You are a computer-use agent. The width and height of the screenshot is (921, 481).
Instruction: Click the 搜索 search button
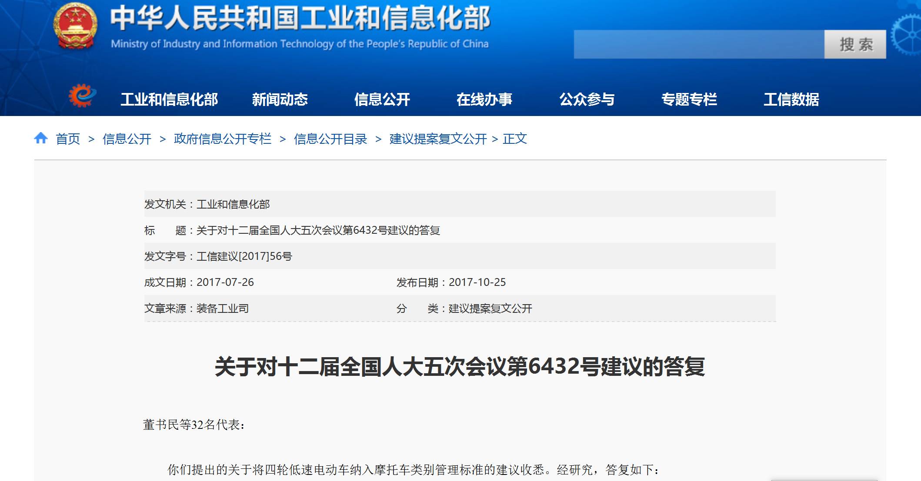[x=855, y=44]
